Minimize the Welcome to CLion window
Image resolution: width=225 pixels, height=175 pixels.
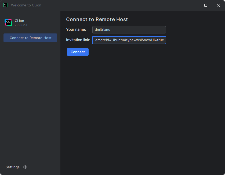[x=193, y=5]
